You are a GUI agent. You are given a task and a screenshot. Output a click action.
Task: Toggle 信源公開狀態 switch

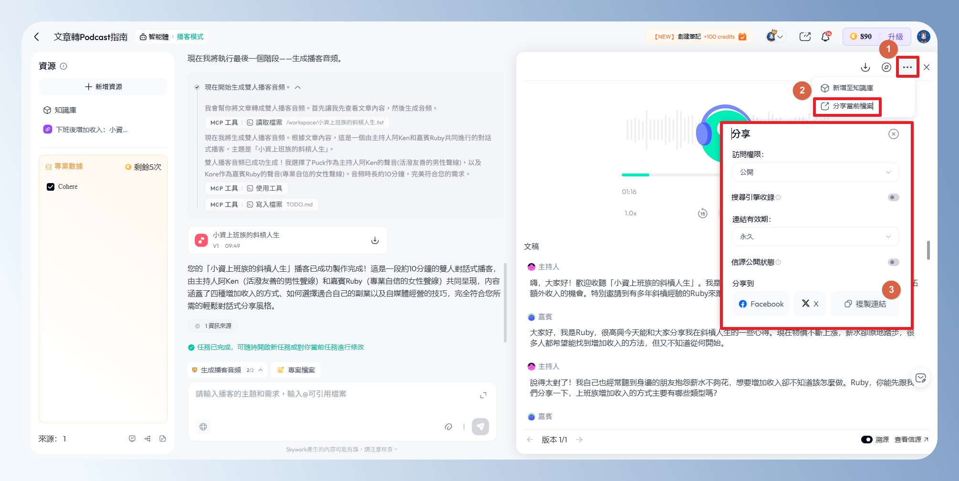point(893,262)
